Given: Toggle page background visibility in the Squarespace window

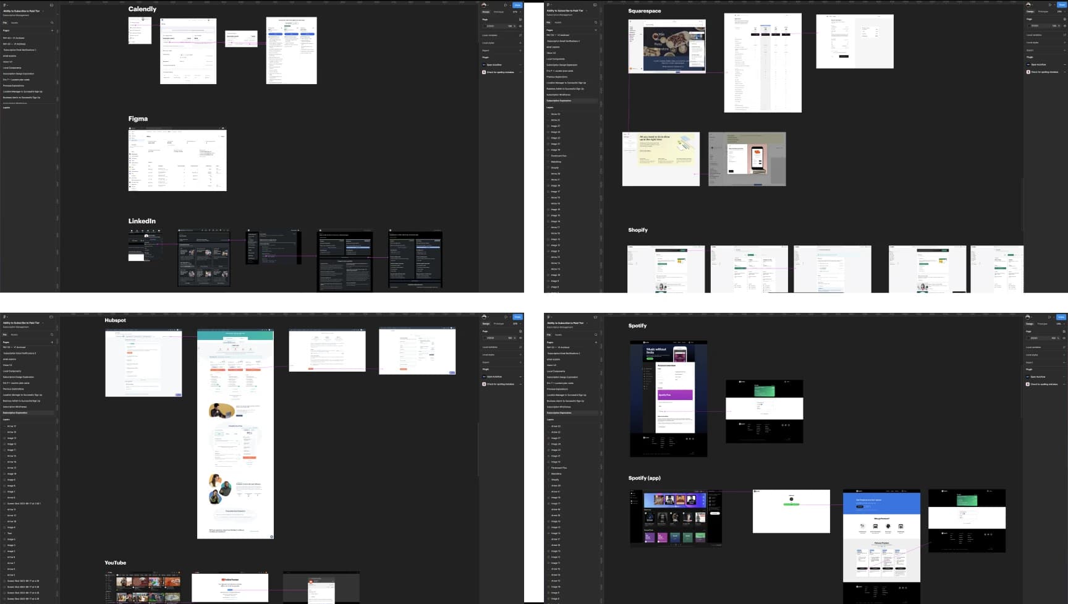Looking at the screenshot, I should point(1064,26).
